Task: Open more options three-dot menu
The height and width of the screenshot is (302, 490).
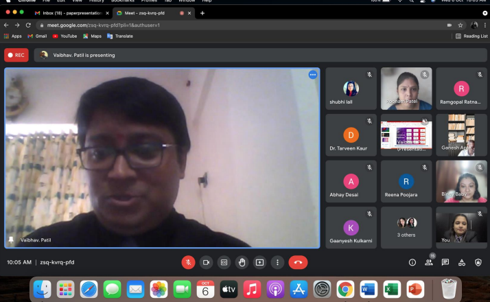Action: [x=277, y=263]
